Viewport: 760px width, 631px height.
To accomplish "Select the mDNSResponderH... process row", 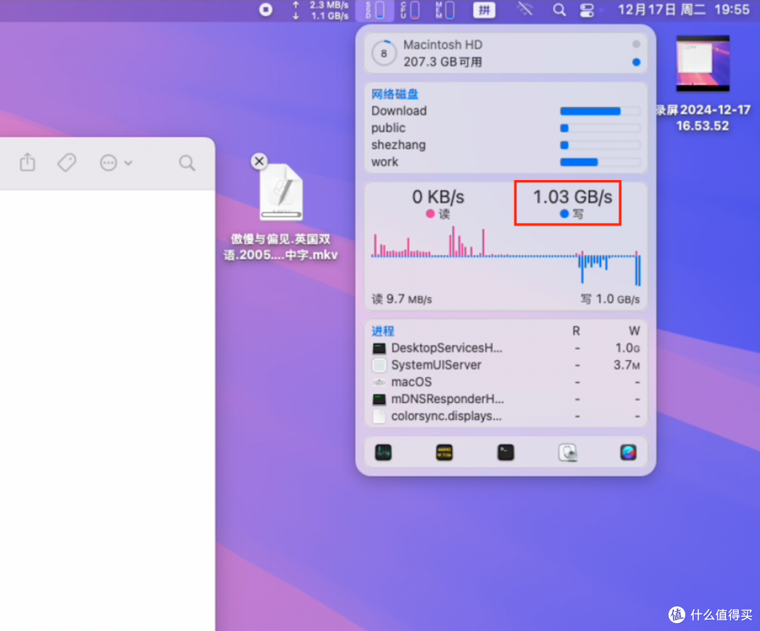I will click(505, 399).
